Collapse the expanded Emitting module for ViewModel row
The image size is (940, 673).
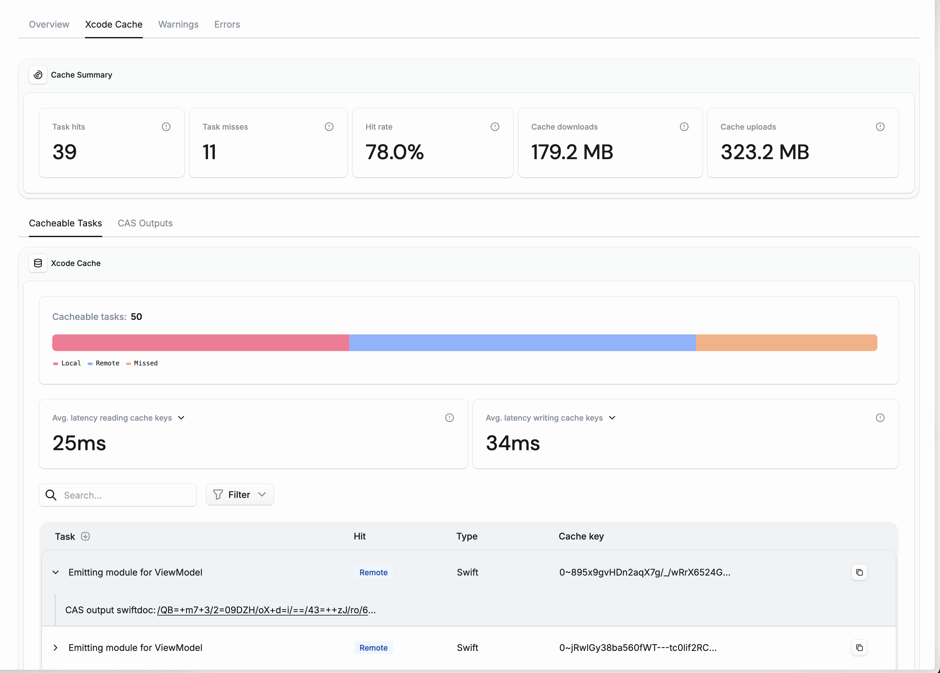[x=56, y=572]
